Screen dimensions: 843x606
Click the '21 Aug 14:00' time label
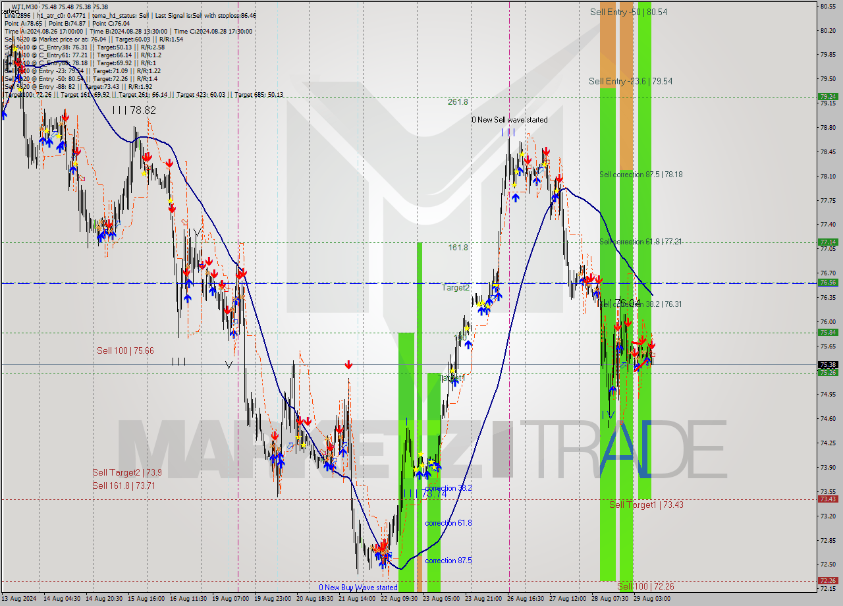[x=358, y=599]
